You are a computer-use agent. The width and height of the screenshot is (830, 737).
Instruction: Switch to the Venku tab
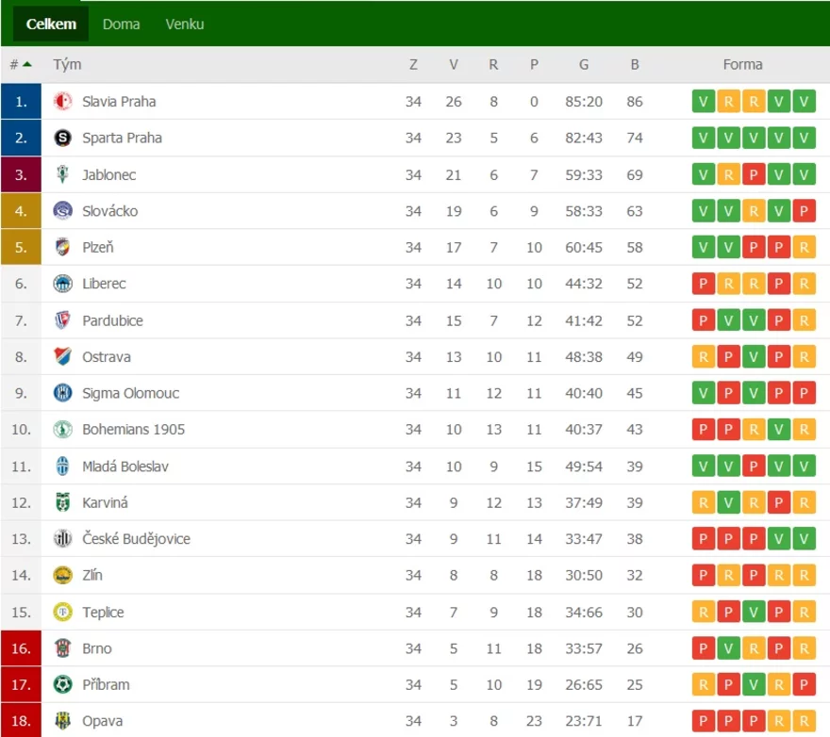[185, 25]
